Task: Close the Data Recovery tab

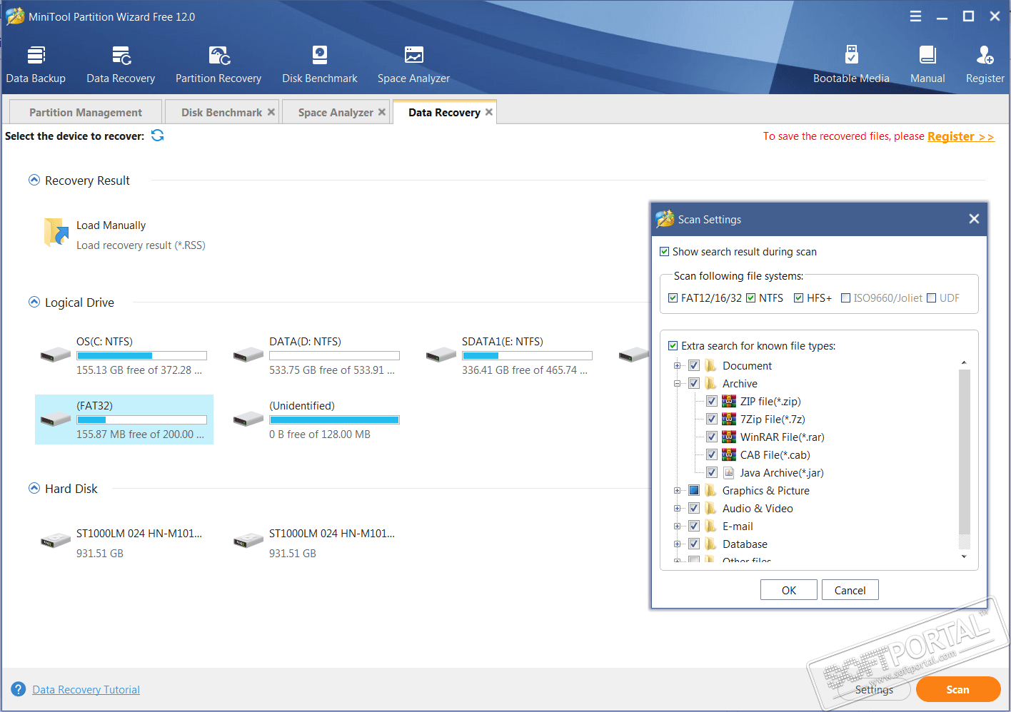Action: (489, 112)
